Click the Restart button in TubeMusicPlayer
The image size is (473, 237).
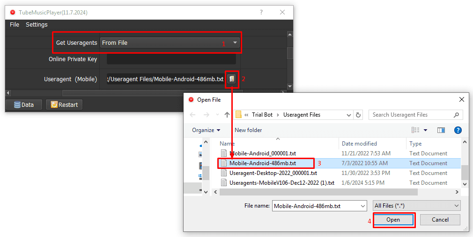[64, 105]
